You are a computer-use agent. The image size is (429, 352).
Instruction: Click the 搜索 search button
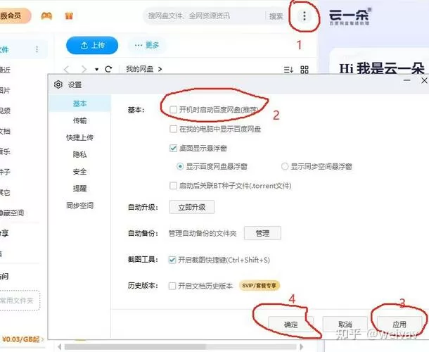point(276,16)
